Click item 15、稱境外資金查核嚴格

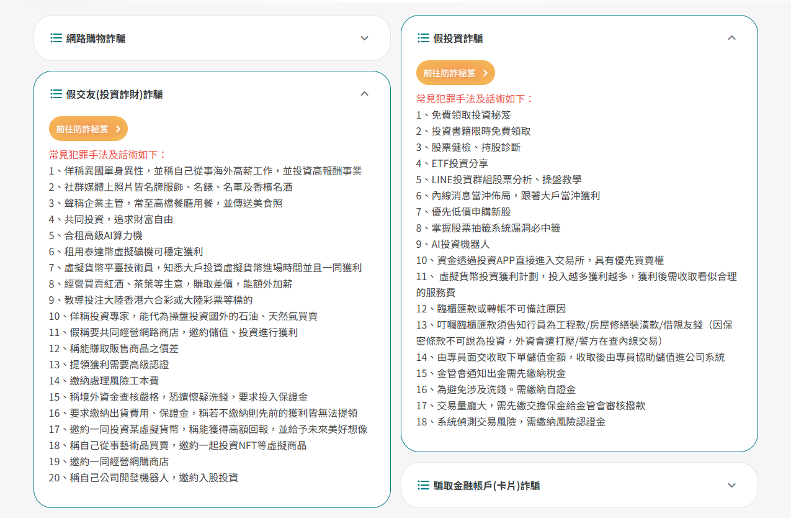click(x=178, y=397)
